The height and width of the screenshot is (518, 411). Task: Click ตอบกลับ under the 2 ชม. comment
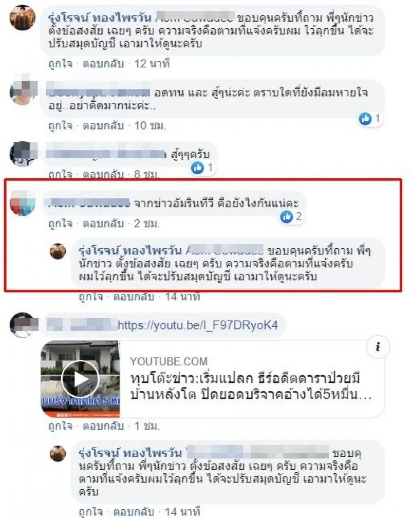(103, 224)
